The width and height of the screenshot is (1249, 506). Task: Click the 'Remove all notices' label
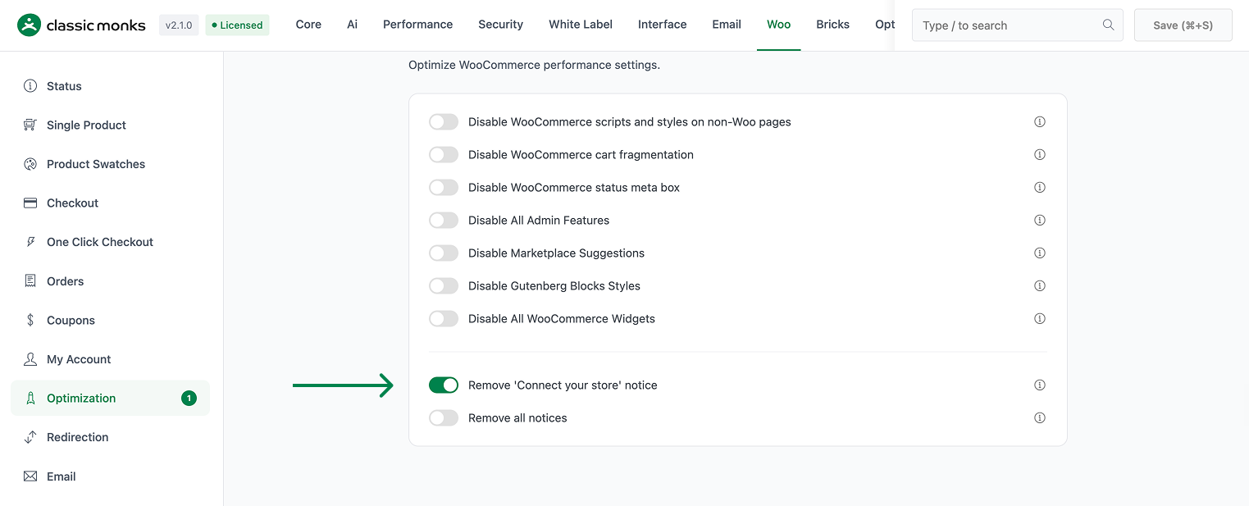(517, 417)
